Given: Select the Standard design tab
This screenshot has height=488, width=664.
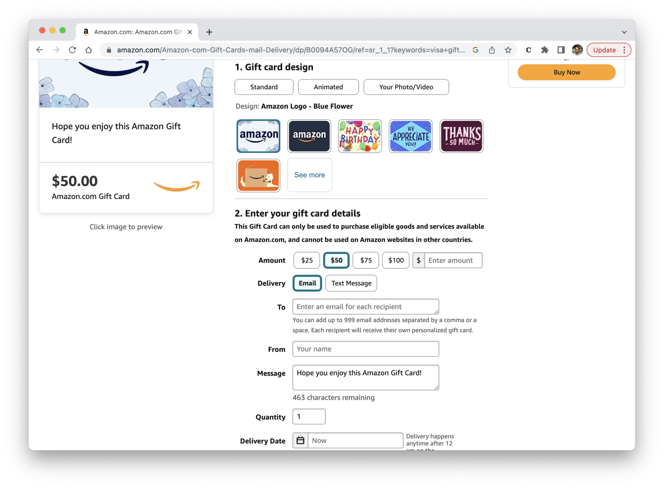Looking at the screenshot, I should tap(264, 87).
